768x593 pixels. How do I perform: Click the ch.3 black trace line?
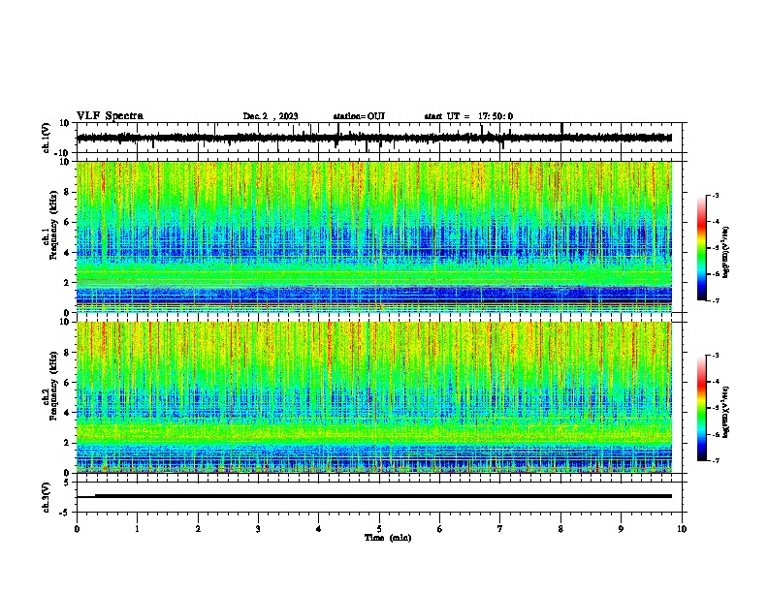click(374, 496)
